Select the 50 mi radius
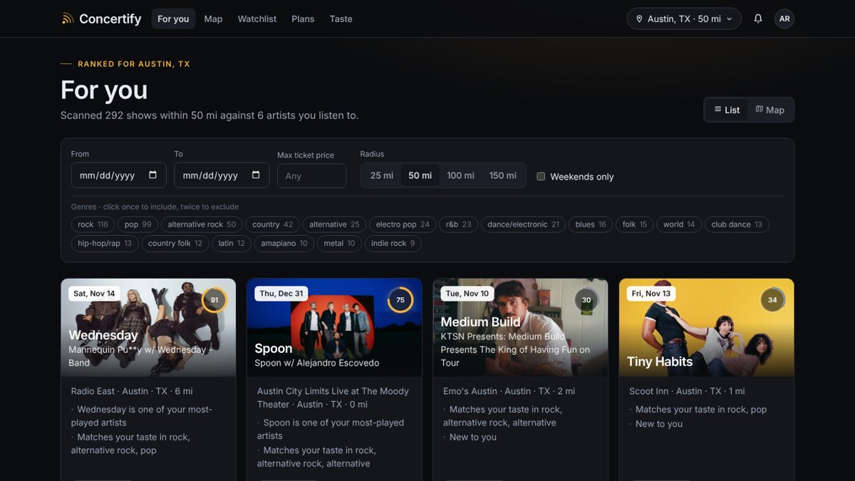Viewport: 855px width, 481px height. 420,175
